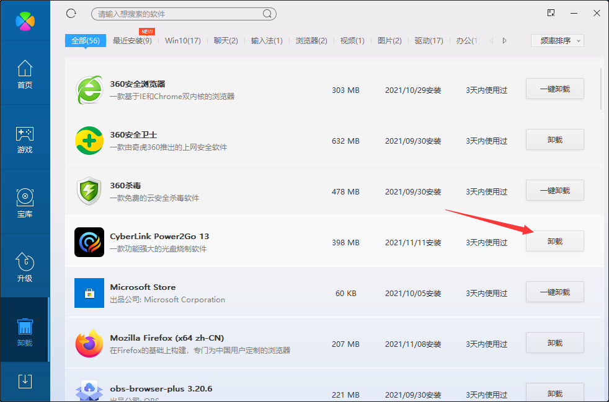
Task: Click the 2021/11/11安装 date text
Action: (413, 243)
